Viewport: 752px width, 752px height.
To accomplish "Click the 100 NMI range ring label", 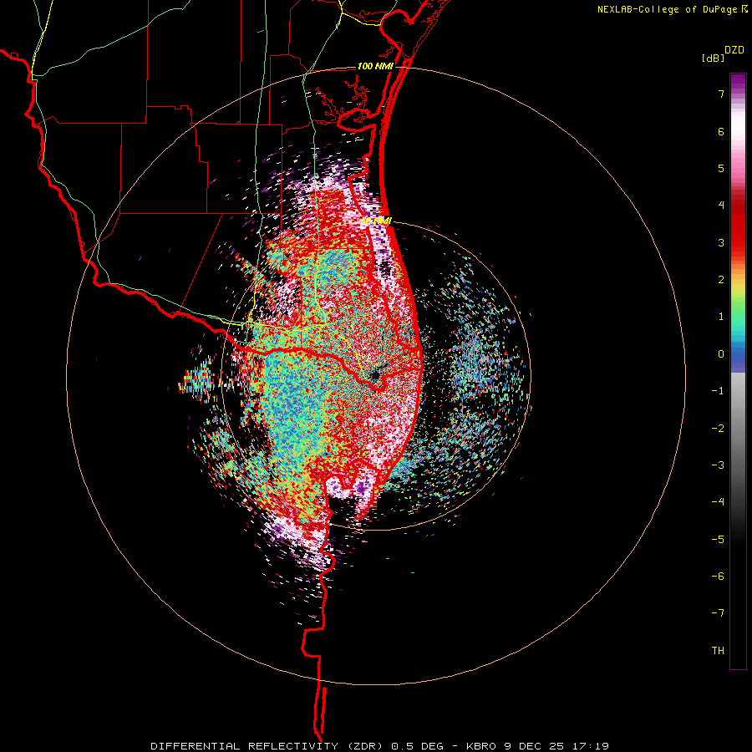I will [375, 66].
